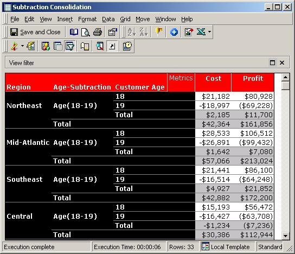295x254 pixels.
Task: Click the Excel export icon
Action: click(x=201, y=32)
